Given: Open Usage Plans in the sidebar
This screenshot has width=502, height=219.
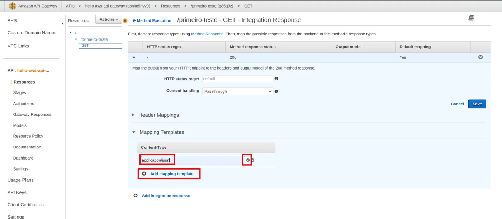Looking at the screenshot, I should point(20,180).
